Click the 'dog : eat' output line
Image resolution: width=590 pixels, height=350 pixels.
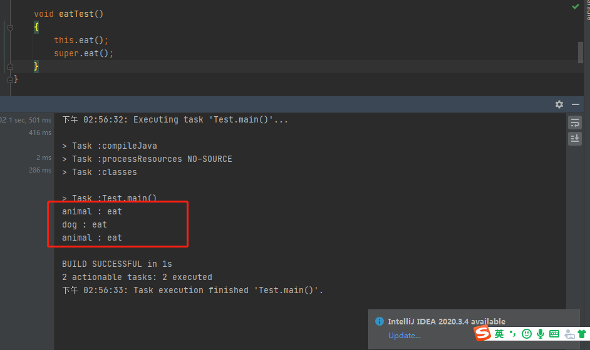click(85, 224)
